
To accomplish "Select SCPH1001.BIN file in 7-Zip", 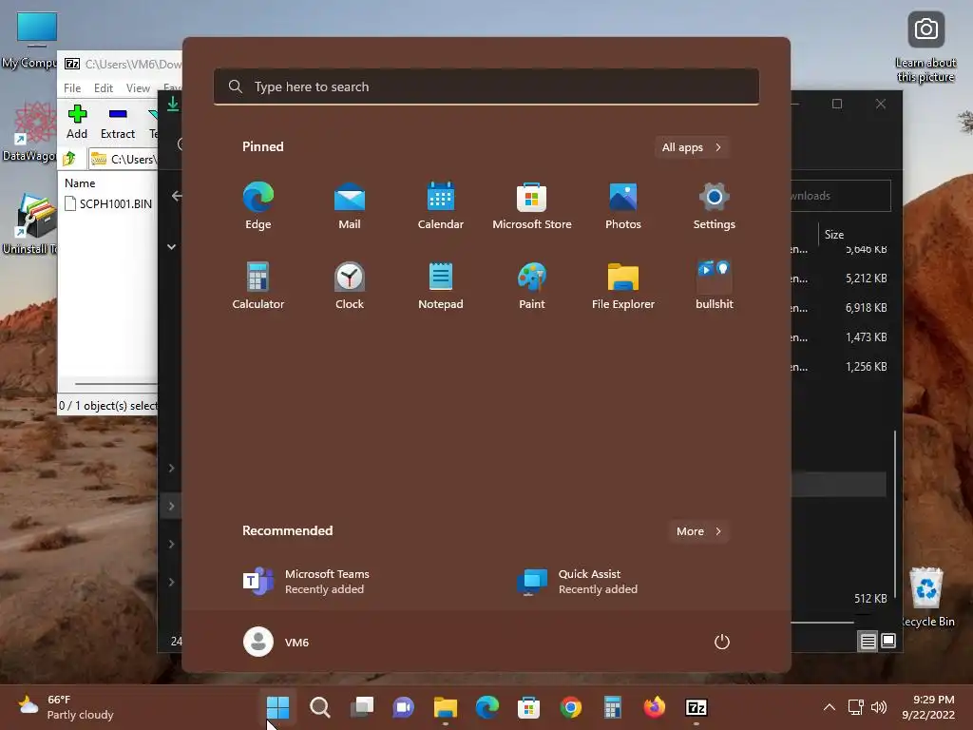I will click(x=108, y=203).
